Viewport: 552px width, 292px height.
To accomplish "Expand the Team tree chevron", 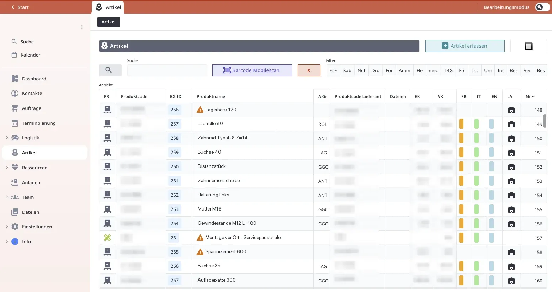I will click(7, 197).
